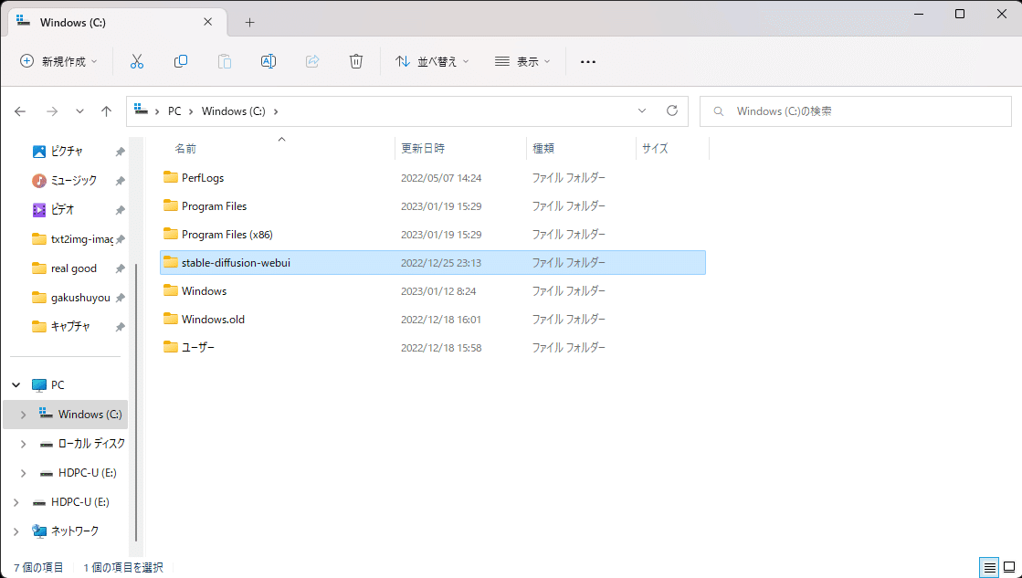Sort by the 種類 column header
The height and width of the screenshot is (578, 1022).
coord(543,149)
